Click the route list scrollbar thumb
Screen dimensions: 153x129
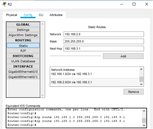141,79
